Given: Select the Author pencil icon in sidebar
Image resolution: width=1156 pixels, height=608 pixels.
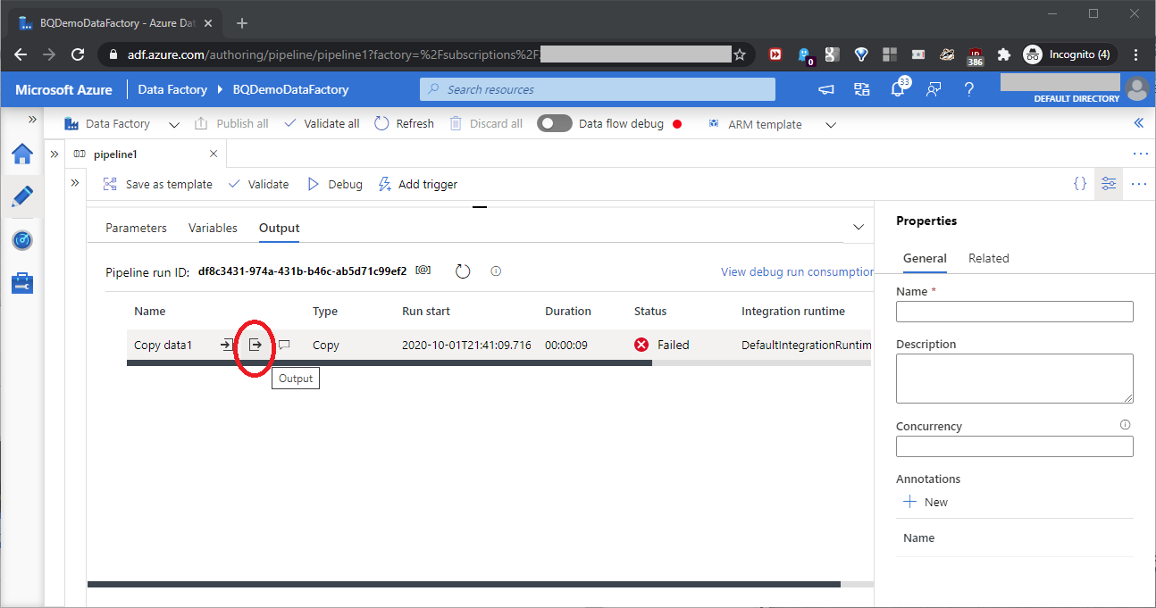Looking at the screenshot, I should [22, 197].
